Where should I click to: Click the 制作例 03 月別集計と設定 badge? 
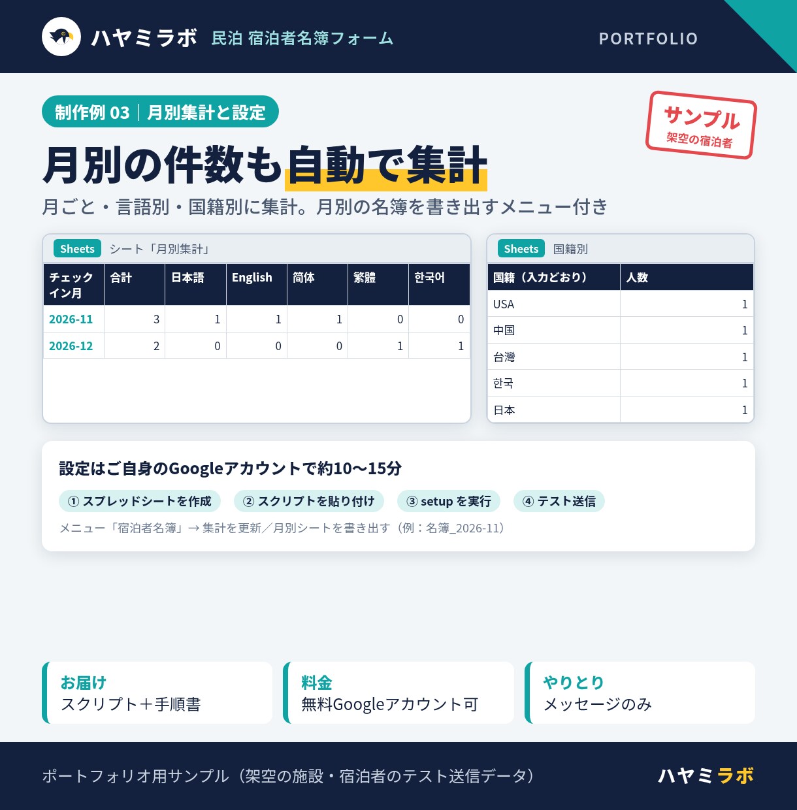point(160,112)
